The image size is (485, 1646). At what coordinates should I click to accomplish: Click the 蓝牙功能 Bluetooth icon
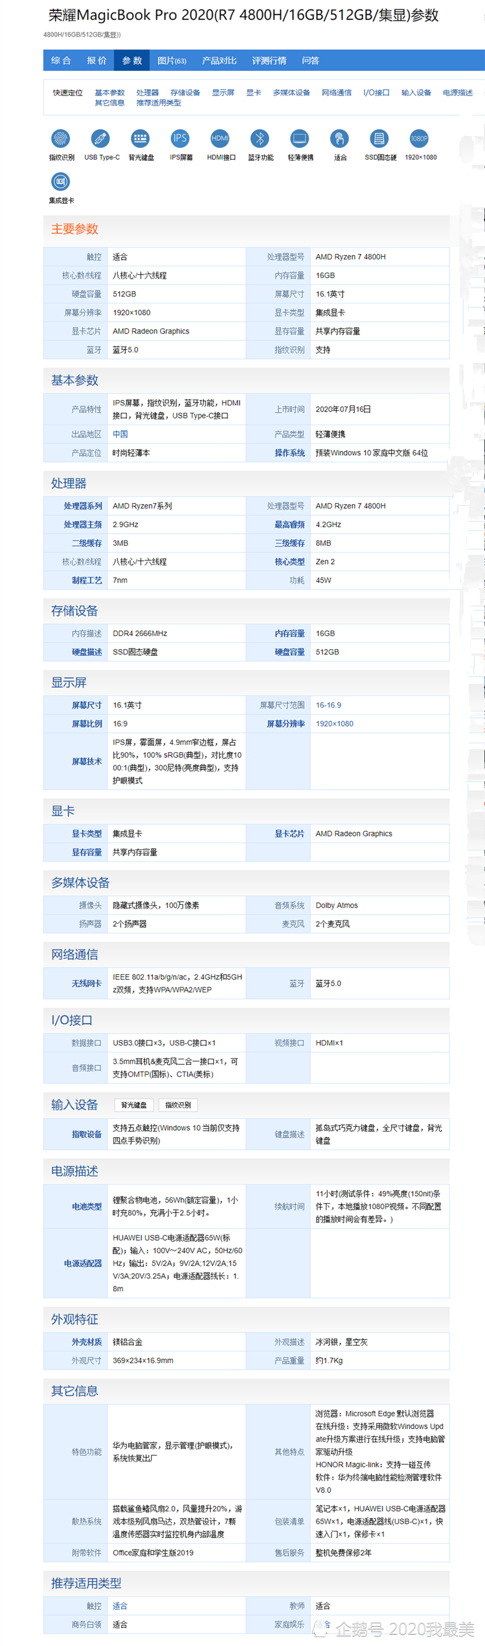[x=259, y=138]
